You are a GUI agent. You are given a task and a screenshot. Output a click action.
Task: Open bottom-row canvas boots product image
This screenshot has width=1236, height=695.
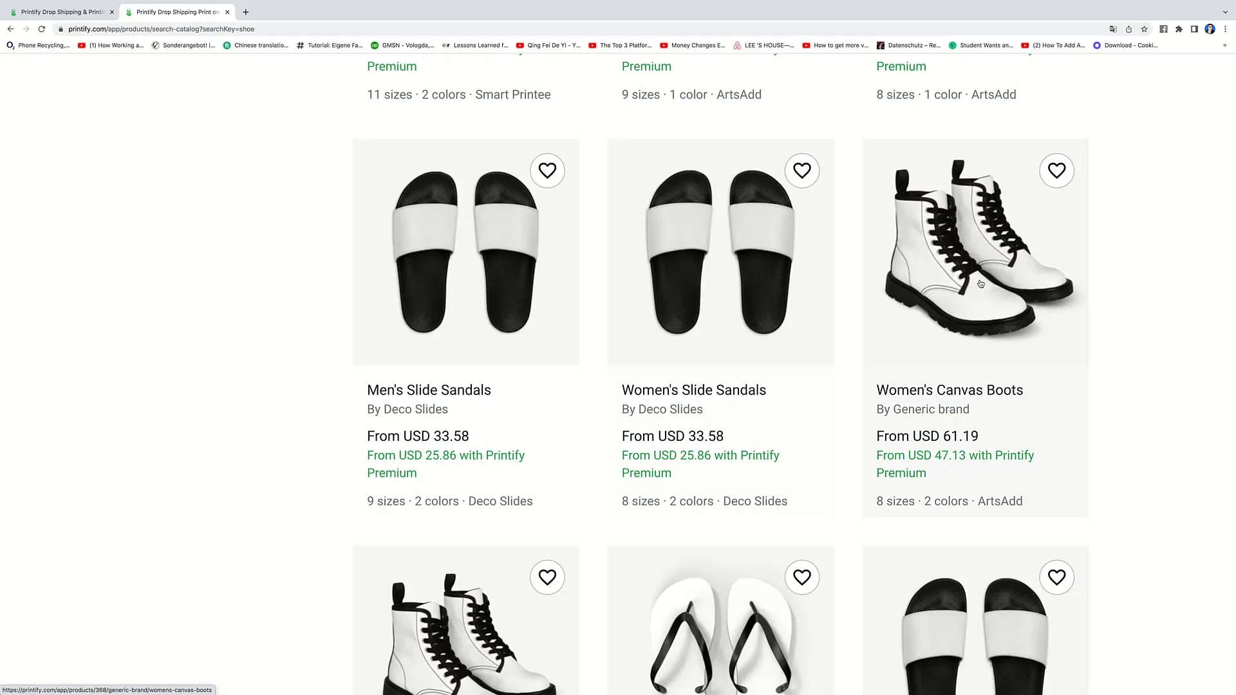466,620
